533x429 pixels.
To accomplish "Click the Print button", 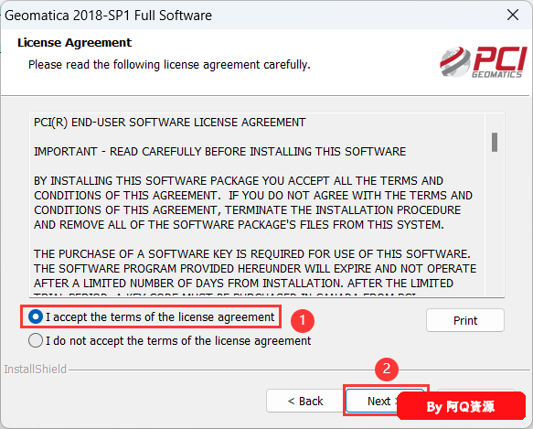I will [465, 320].
